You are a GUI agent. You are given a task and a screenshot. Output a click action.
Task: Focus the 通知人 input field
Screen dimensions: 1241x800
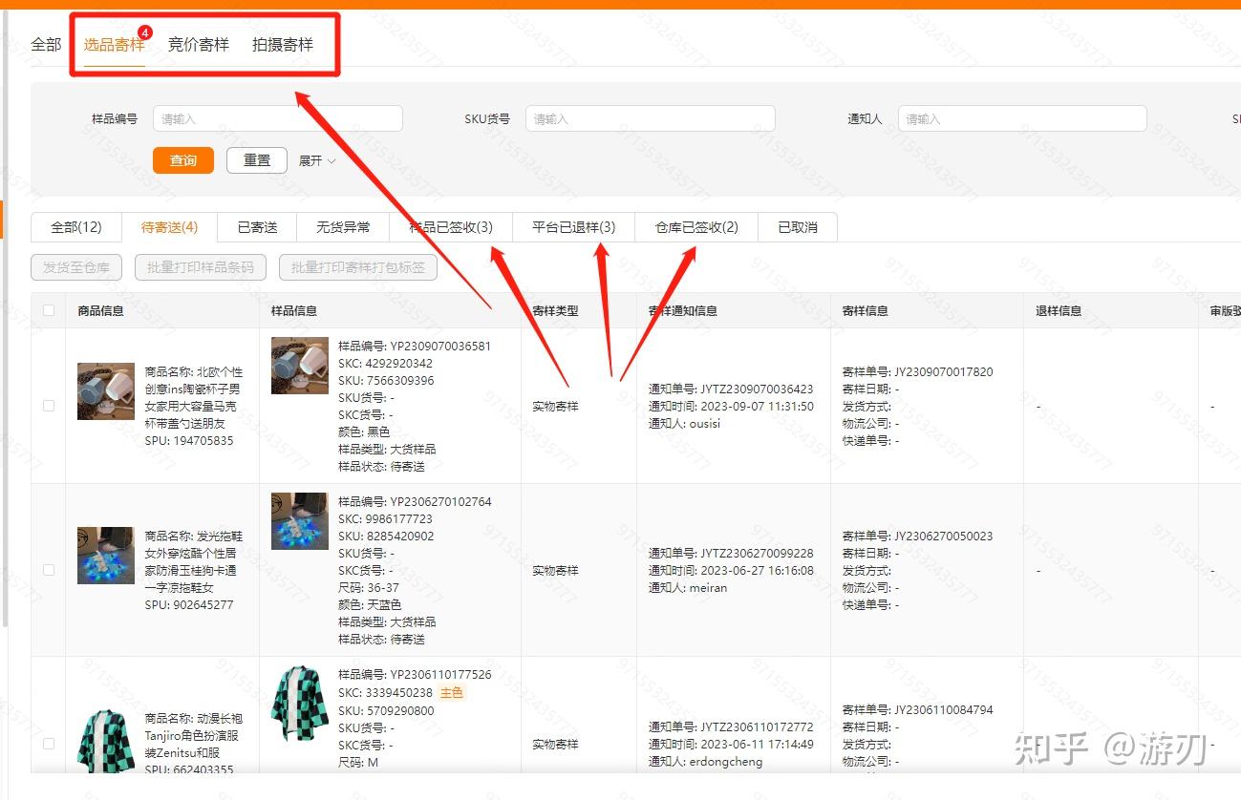[1021, 118]
